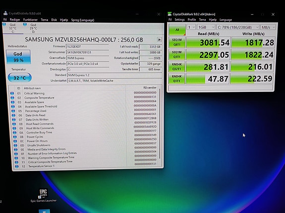Start the RND4K Q32T1 test
285x213 pixels.
click(176, 67)
